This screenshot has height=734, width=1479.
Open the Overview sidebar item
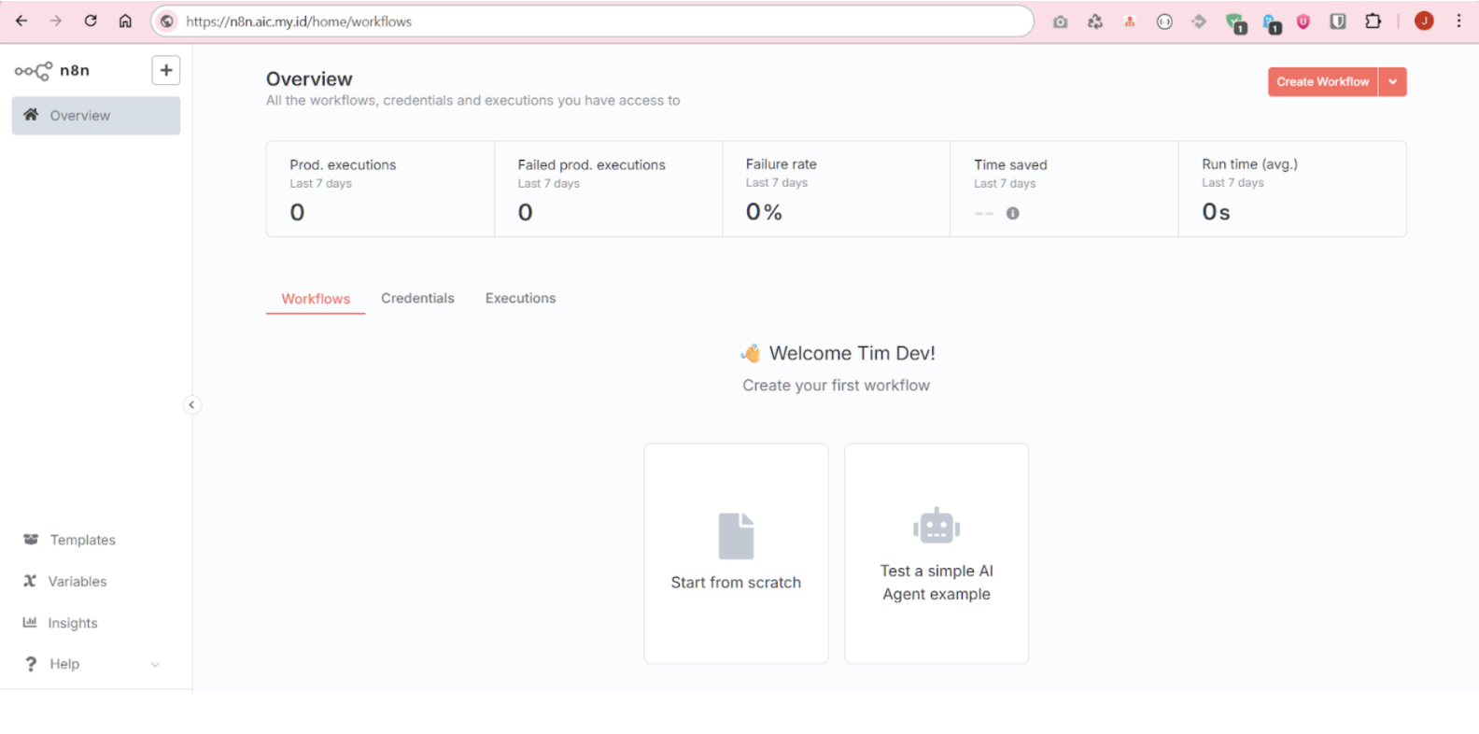point(95,116)
